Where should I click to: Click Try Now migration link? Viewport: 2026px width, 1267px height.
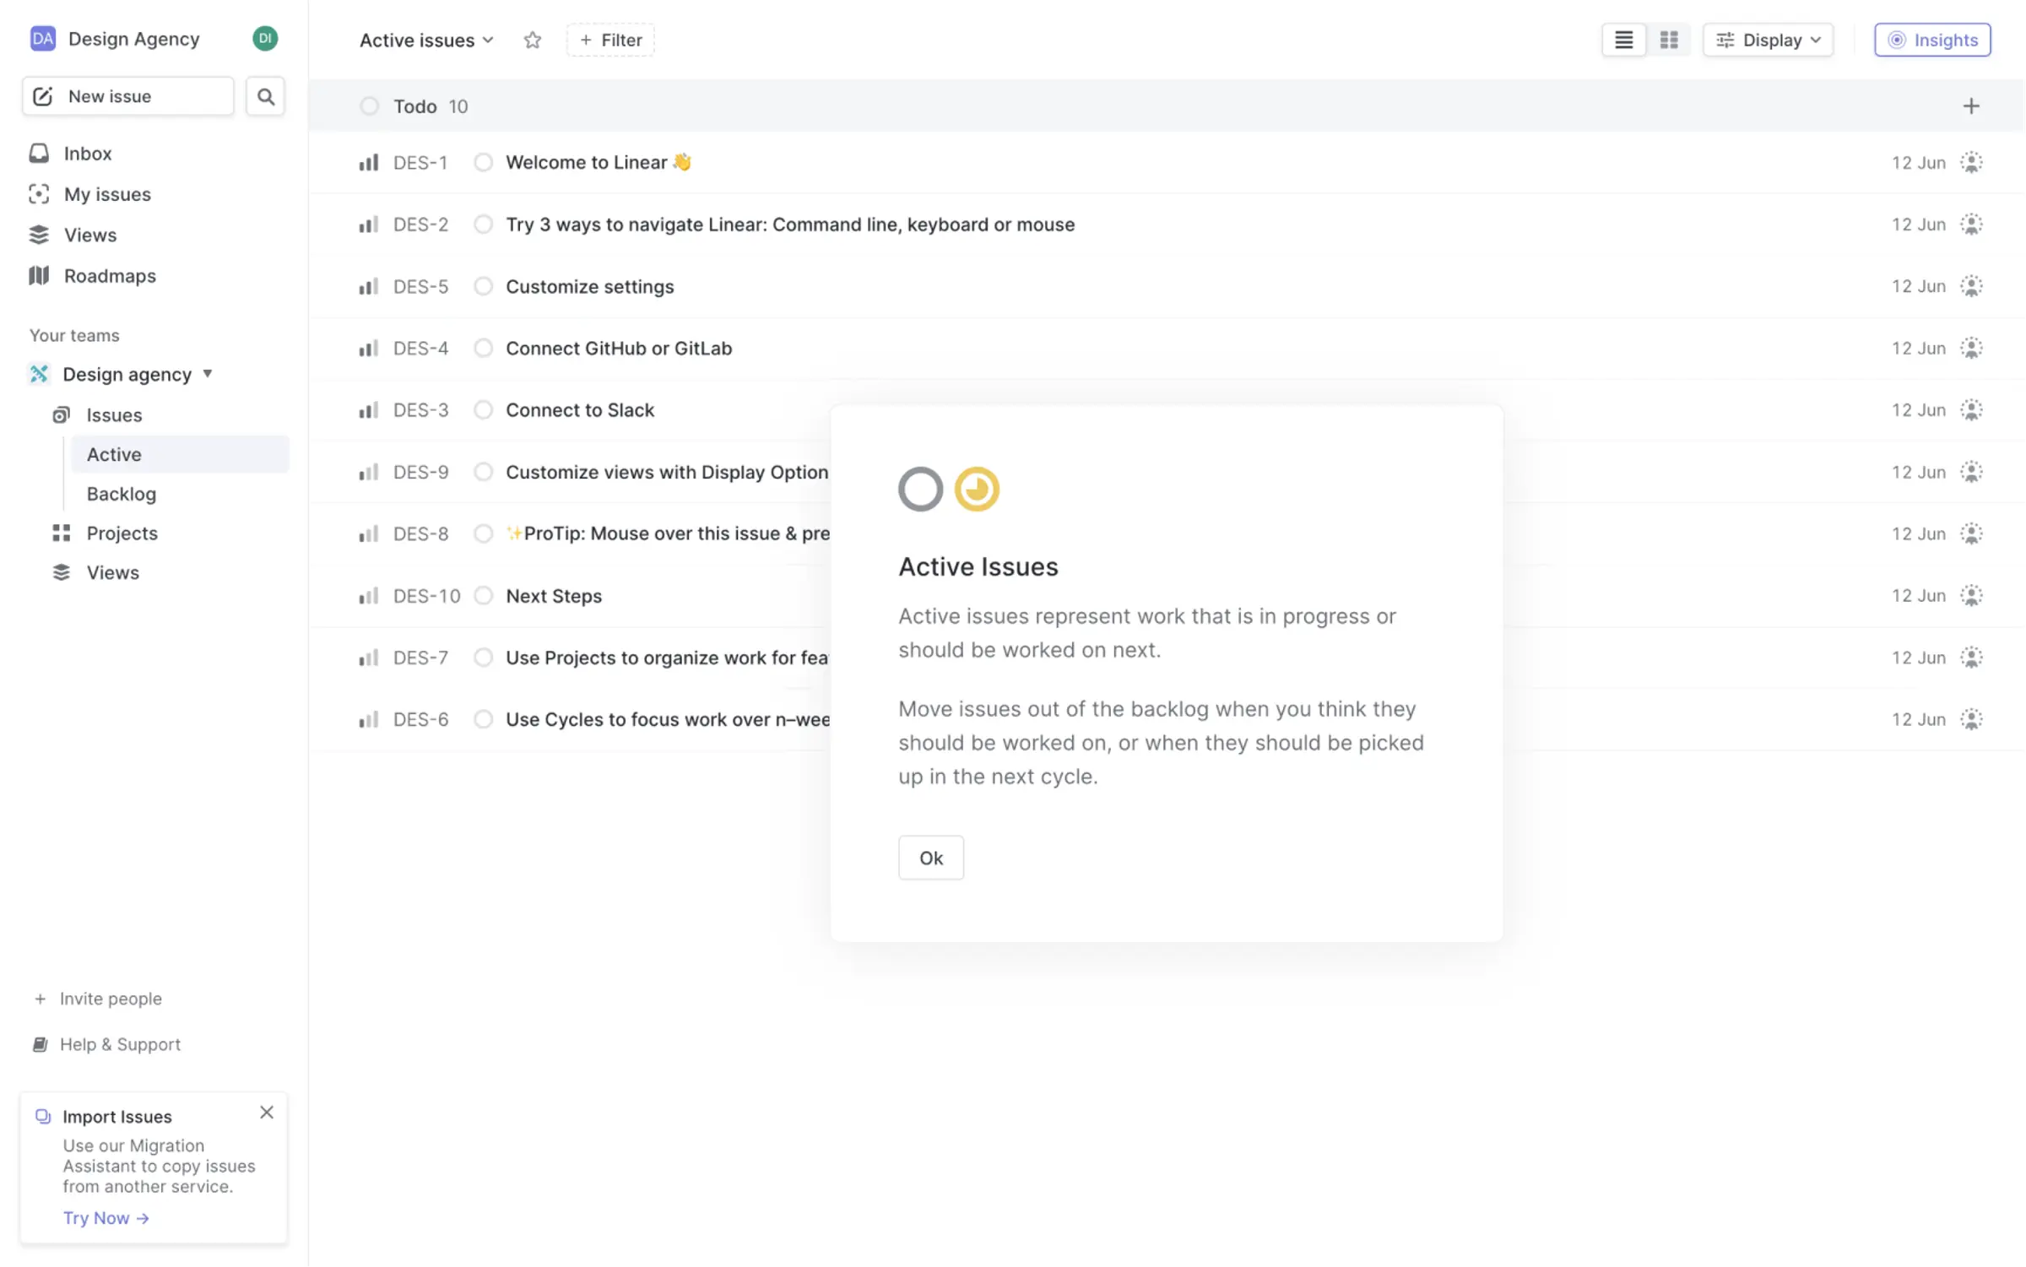(x=106, y=1218)
